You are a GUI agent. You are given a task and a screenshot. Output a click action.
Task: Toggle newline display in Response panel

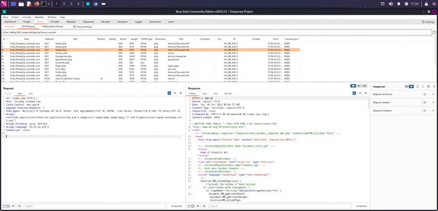[360, 93]
